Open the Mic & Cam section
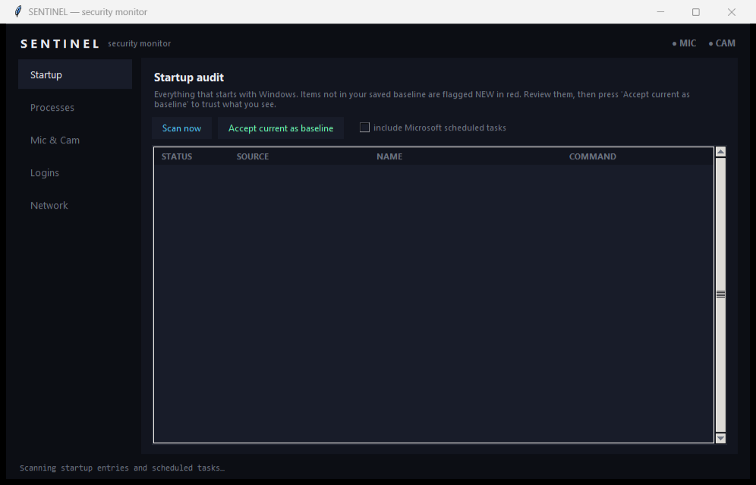The width and height of the screenshot is (756, 485). click(x=74, y=140)
